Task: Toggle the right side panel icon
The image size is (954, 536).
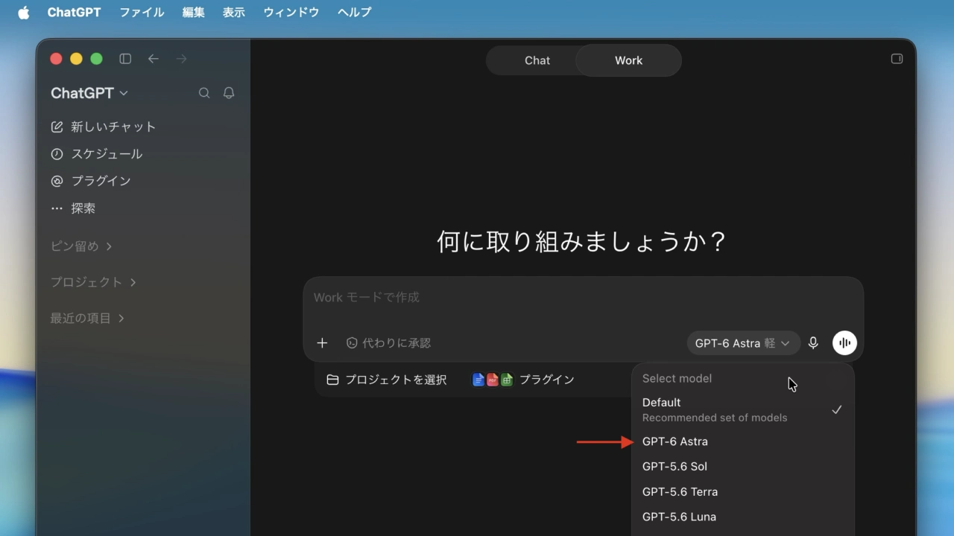Action: [897, 59]
